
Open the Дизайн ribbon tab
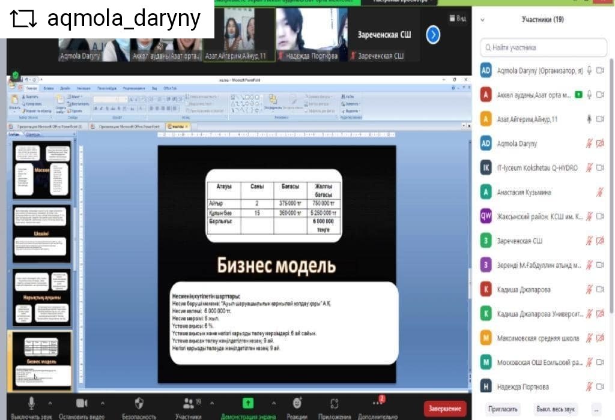pyautogui.click(x=65, y=88)
